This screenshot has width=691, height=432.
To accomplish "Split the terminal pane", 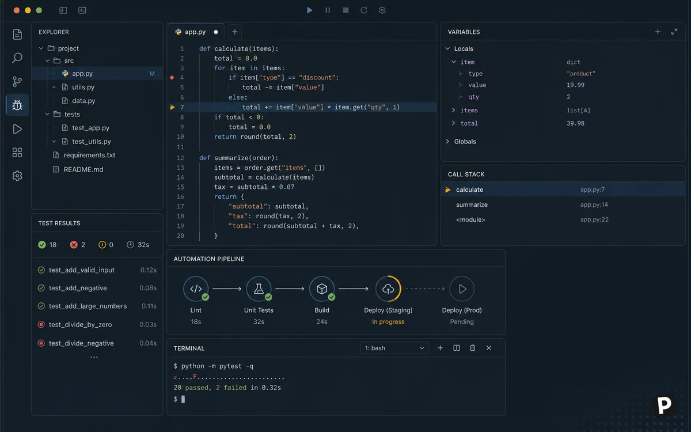I will [x=457, y=348].
